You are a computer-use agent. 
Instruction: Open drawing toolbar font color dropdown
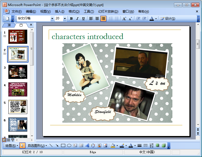coord(135,146)
